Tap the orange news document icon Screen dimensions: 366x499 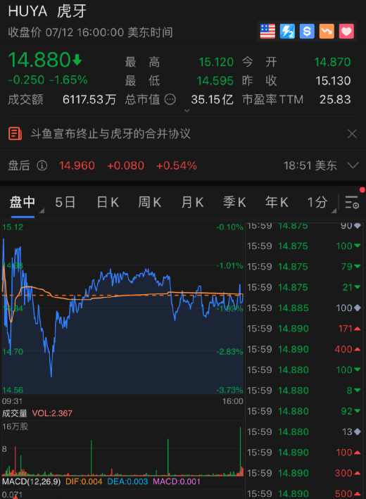15,134
